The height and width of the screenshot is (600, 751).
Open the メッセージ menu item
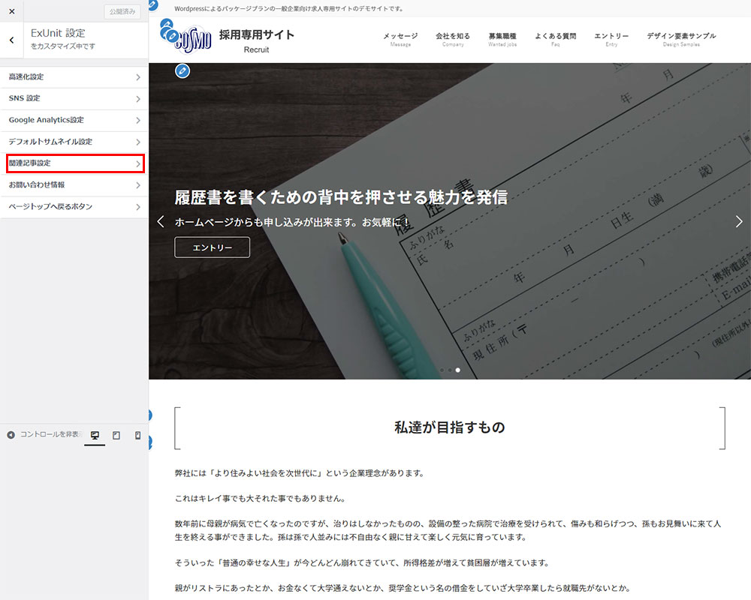coord(400,38)
